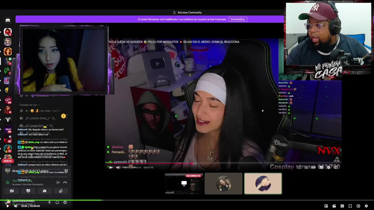The width and height of the screenshot is (374, 210).
Task: Open playback speed icon in outer player
Action: [x=358, y=206]
